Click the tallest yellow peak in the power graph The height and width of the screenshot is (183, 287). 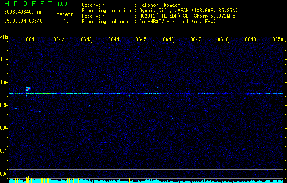(27, 179)
